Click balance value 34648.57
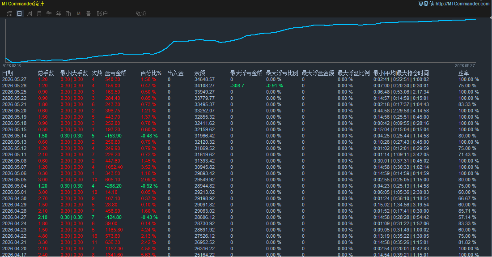Viewport: 492px width, 257px height. pos(204,80)
